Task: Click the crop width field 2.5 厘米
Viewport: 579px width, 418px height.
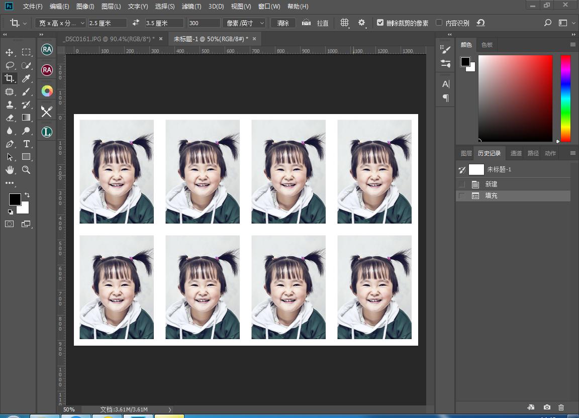Action: coord(107,23)
